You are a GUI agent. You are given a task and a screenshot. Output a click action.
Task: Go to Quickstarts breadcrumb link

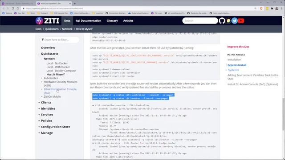pyautogui.click(x=52, y=29)
